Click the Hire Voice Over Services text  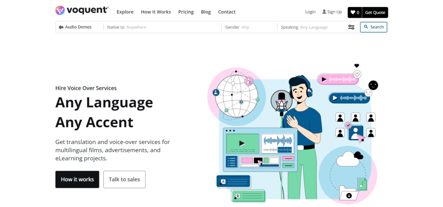tap(86, 88)
